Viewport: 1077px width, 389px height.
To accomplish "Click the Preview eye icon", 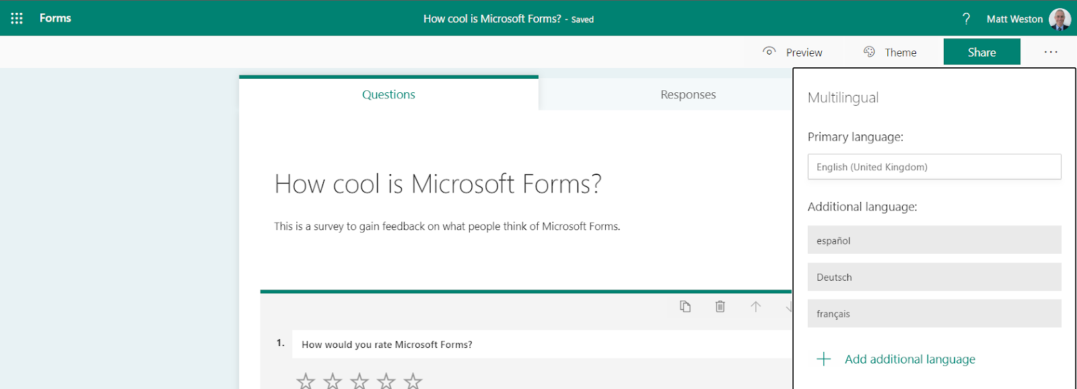I will pos(769,51).
